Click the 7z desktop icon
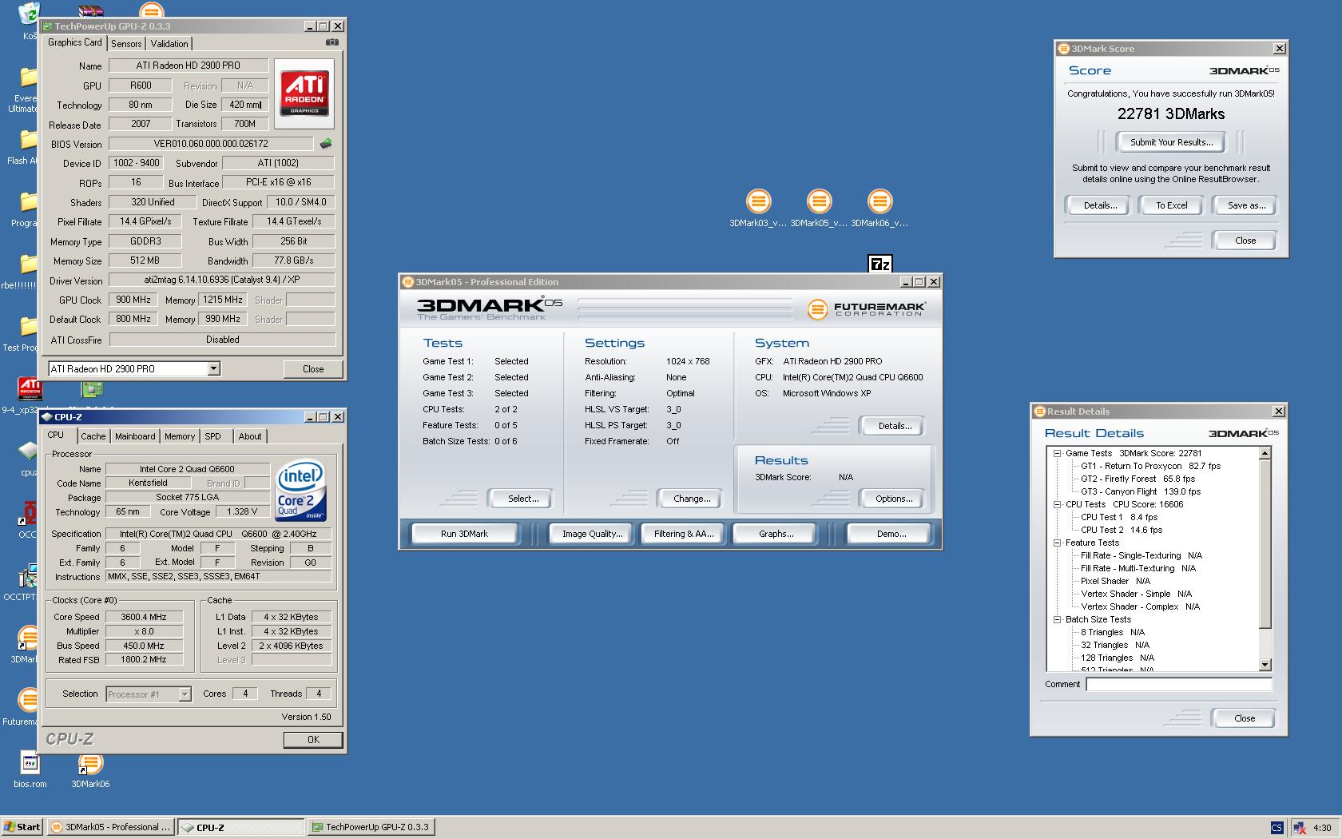The image size is (1342, 839). tap(879, 264)
